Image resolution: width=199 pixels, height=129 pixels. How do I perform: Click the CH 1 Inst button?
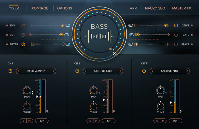pyautogui.click(x=42, y=121)
